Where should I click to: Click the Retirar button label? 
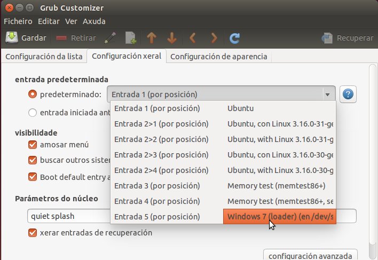(x=83, y=38)
